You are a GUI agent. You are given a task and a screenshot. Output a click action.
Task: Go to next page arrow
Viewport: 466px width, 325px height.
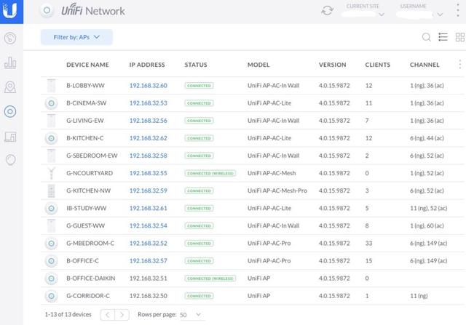[122, 315]
